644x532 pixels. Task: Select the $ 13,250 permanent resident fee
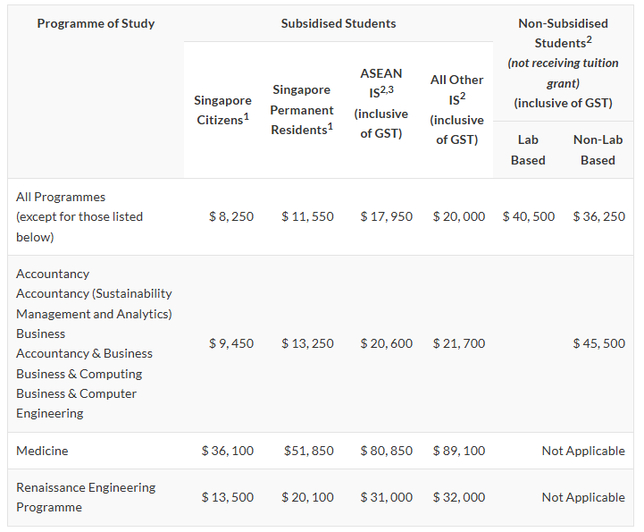point(307,343)
